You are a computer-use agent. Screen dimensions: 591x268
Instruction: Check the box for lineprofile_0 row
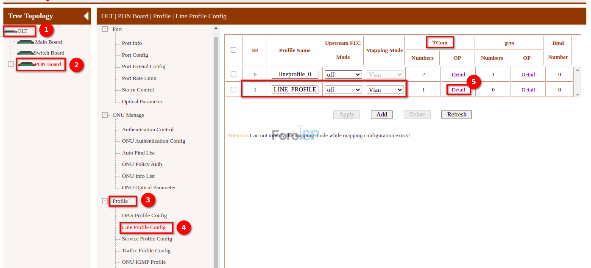coord(233,75)
